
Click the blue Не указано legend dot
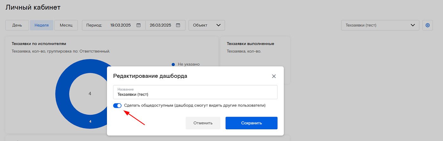[173, 64]
